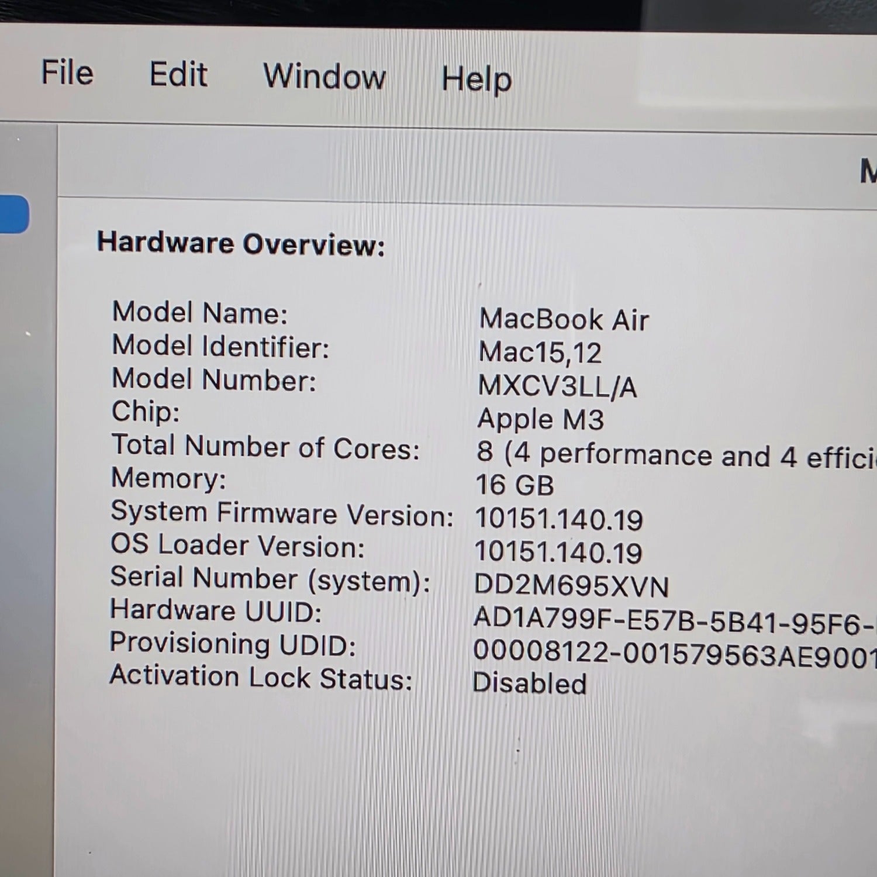Image resolution: width=877 pixels, height=877 pixels.
Task: Click the MacBook Air model name value
Action: [x=564, y=320]
